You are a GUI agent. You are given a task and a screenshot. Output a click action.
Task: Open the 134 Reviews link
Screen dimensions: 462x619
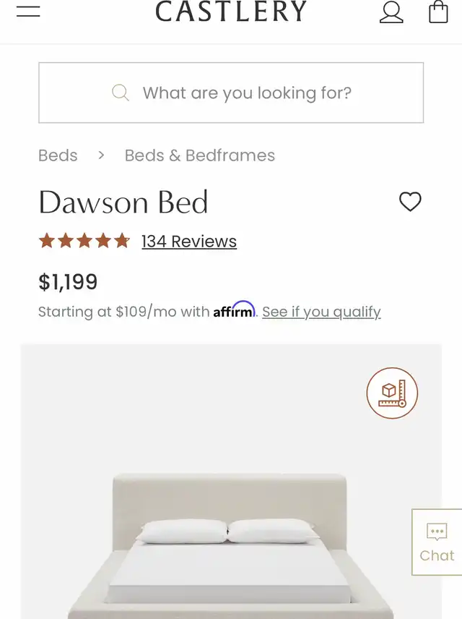pyautogui.click(x=189, y=242)
